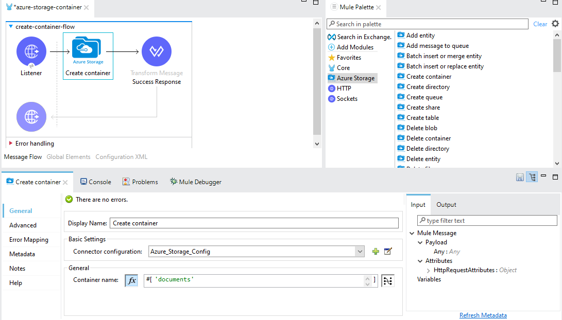Click the Refresh Metadata link
The width and height of the screenshot is (562, 320).
tap(483, 315)
